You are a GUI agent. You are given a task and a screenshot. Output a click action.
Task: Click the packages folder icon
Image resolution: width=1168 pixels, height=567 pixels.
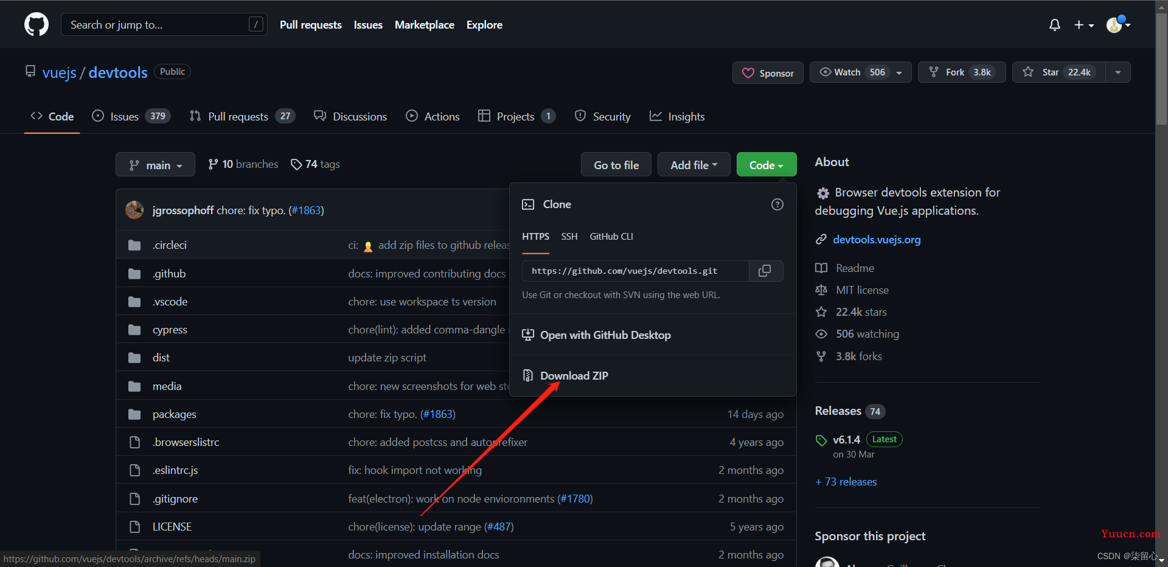(134, 414)
